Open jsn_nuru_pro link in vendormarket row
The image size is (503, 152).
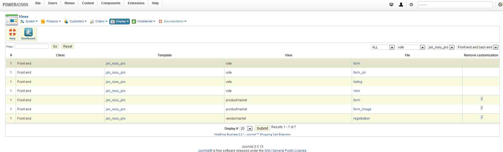(x=116, y=119)
